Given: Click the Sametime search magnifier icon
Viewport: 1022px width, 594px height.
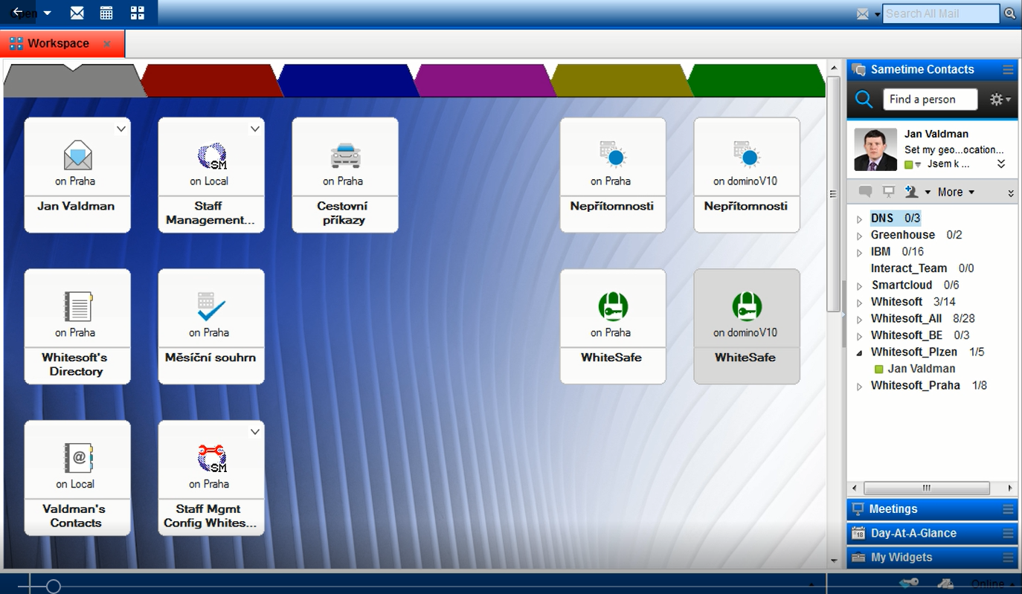Looking at the screenshot, I should click(x=864, y=100).
